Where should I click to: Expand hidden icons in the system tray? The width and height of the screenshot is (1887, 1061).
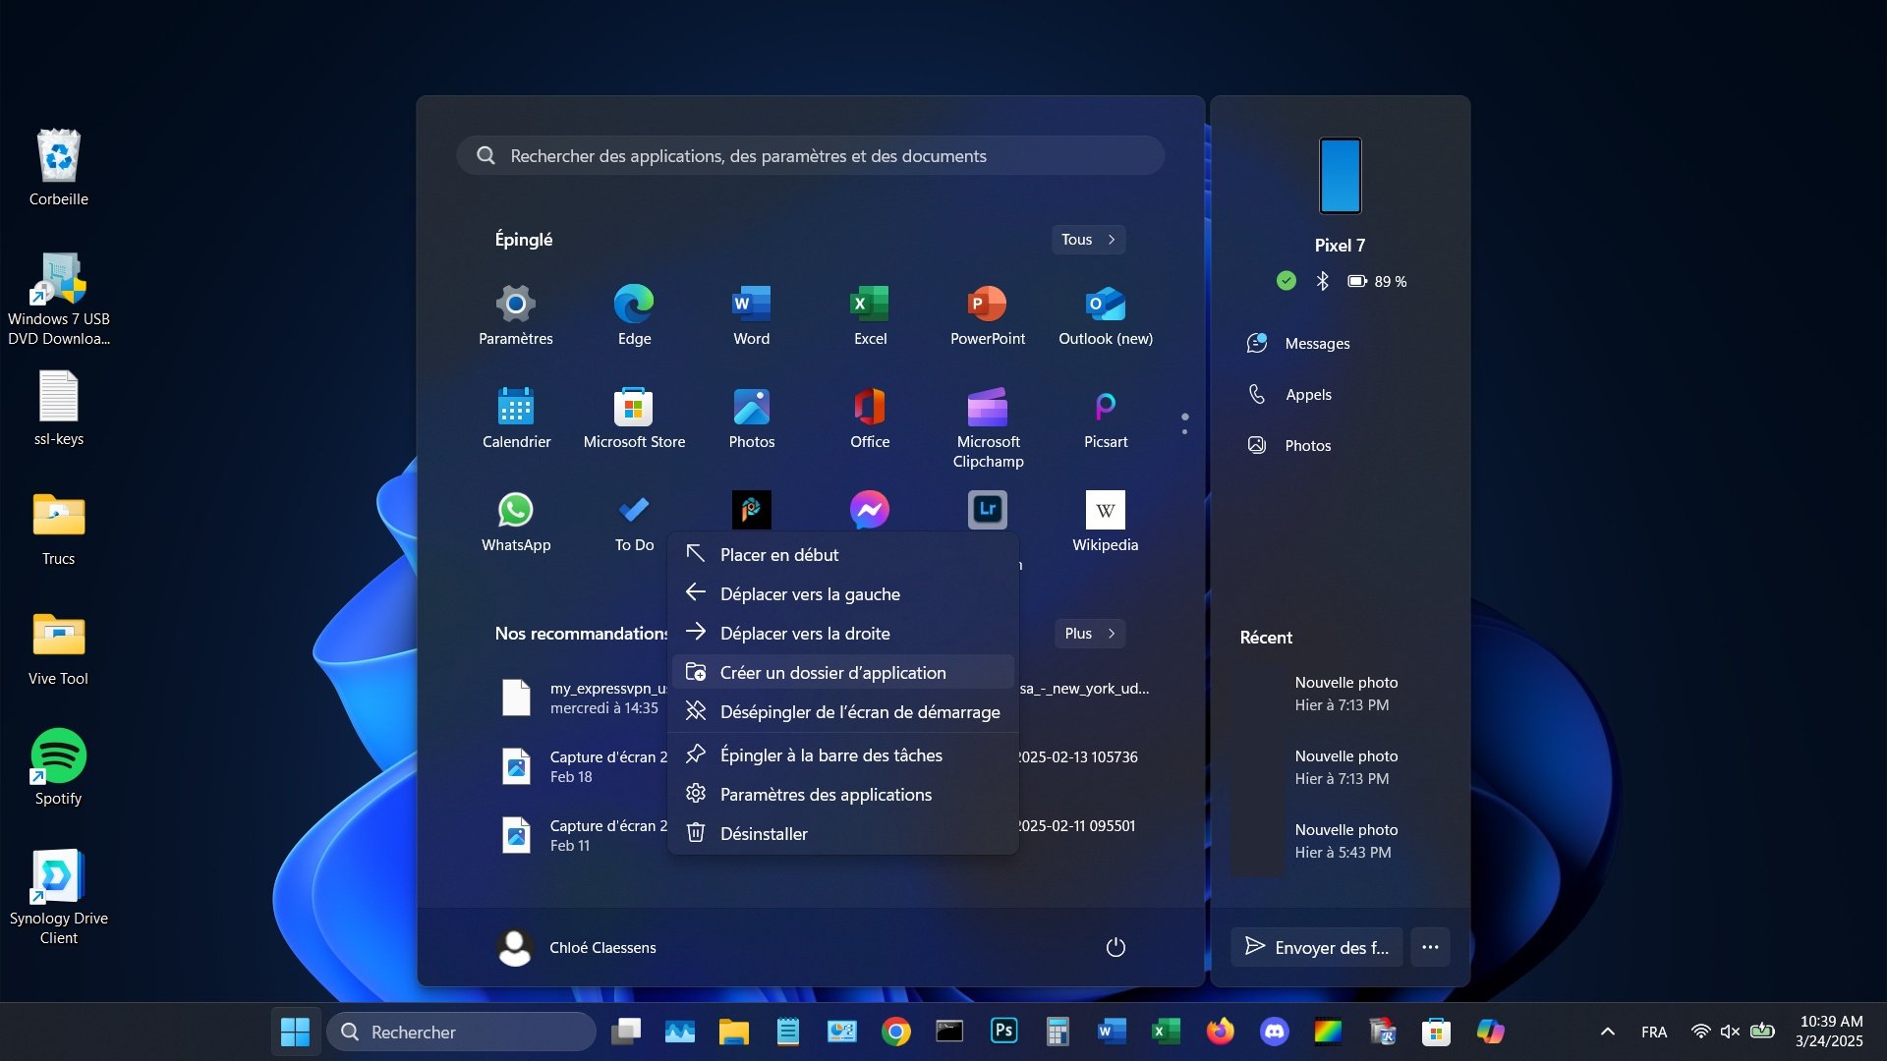click(x=1607, y=1032)
